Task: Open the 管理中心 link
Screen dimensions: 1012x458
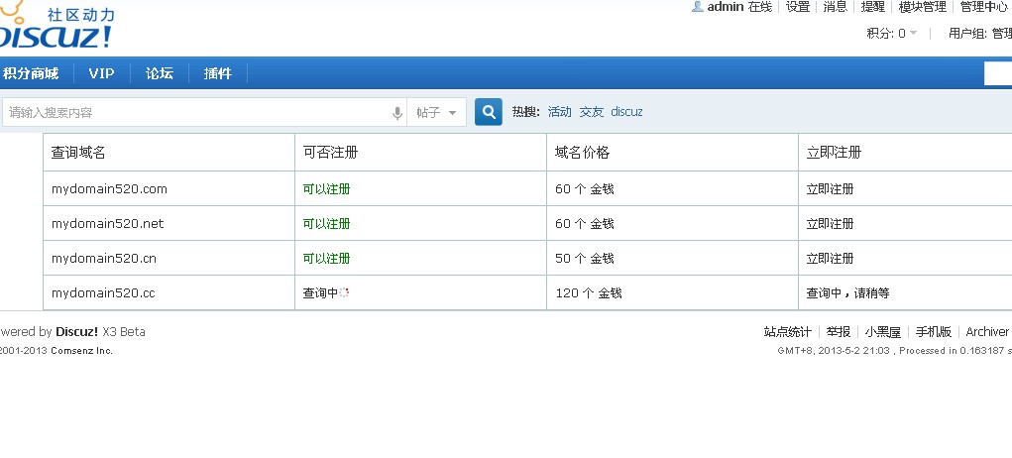Action: [984, 7]
